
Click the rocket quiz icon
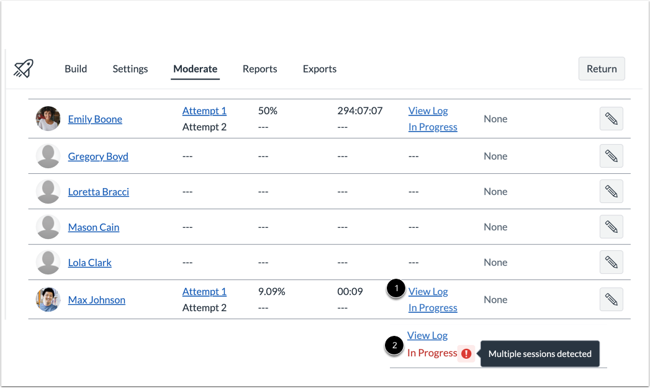(x=24, y=68)
